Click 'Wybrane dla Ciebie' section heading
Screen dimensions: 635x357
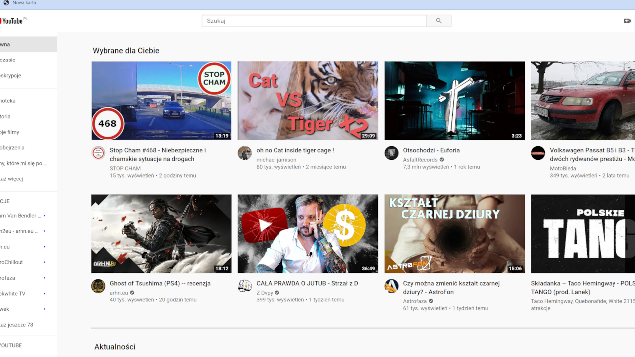[126, 51]
